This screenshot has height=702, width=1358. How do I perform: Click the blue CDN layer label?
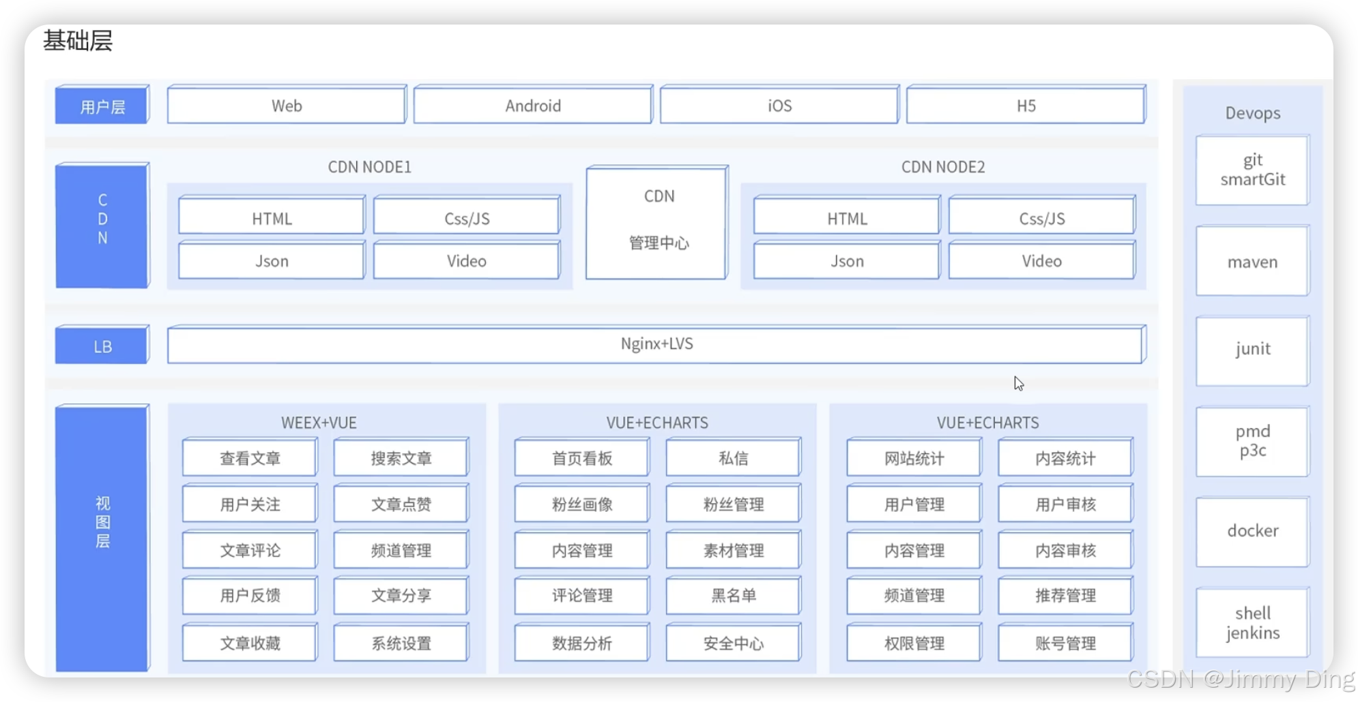point(102,226)
